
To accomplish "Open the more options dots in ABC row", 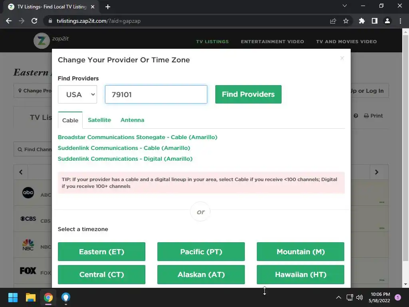I will tap(382, 202).
